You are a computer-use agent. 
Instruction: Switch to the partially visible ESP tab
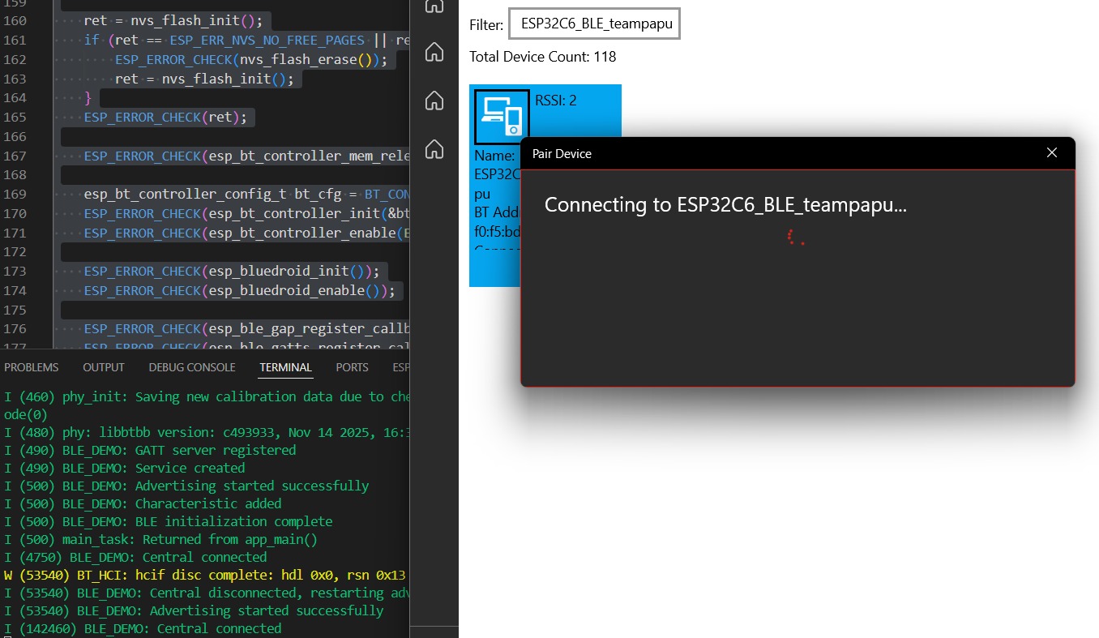coord(400,367)
